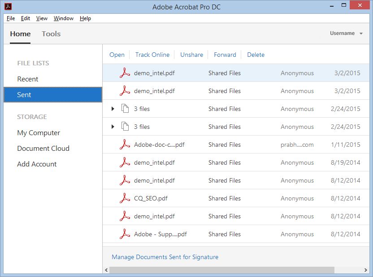Switch to the Tools tab

click(51, 34)
